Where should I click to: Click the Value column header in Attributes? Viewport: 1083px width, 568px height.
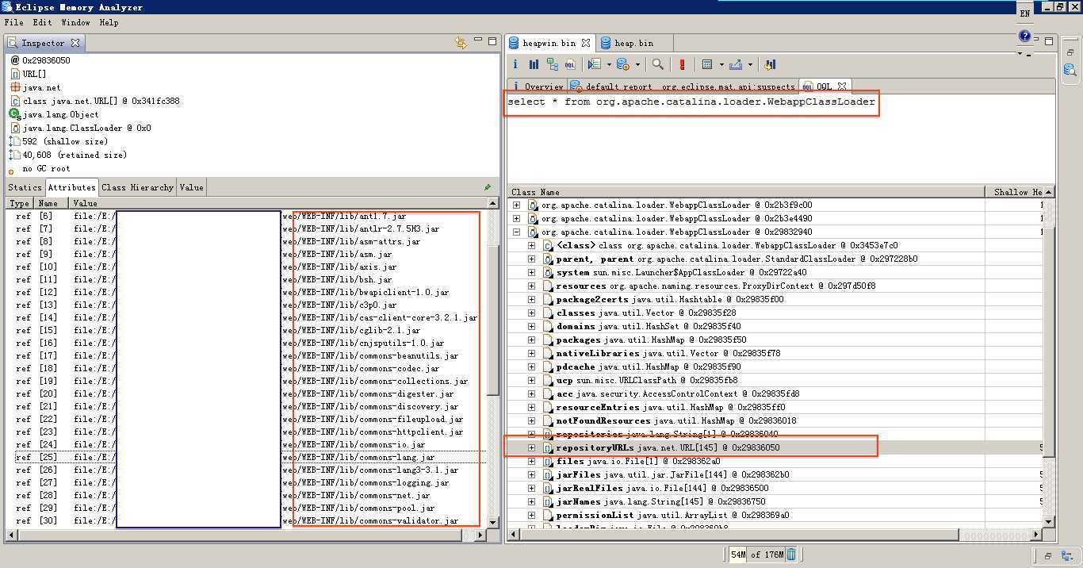pyautogui.click(x=277, y=203)
